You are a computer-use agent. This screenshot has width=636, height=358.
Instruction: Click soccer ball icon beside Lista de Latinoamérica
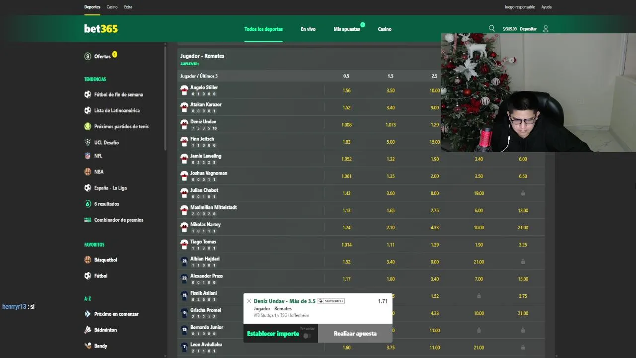click(x=88, y=110)
